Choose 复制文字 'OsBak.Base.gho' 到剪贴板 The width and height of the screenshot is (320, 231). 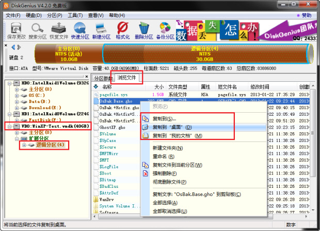[204, 194]
